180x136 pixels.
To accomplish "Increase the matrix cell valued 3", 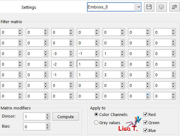I will [x=122, y=73].
